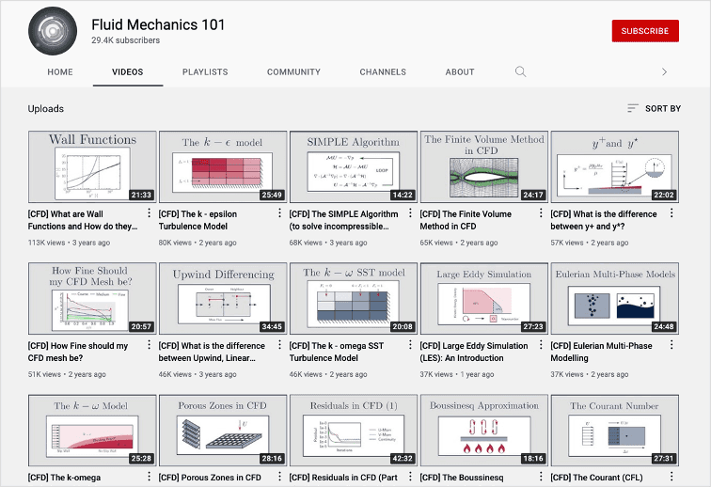Open the About tab

pyautogui.click(x=459, y=72)
